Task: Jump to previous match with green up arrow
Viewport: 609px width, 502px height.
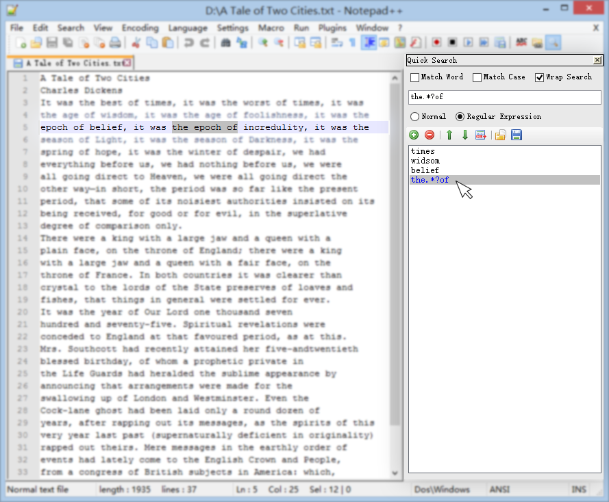Action: pos(449,135)
